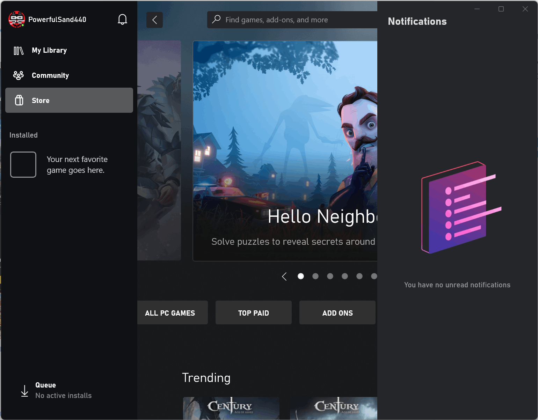Maximize the Xbox app window

point(501,9)
